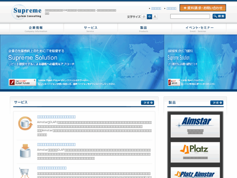This screenshot has height=178, width=237.
Task: Open the サービス Service menu
Action: coord(91,29)
